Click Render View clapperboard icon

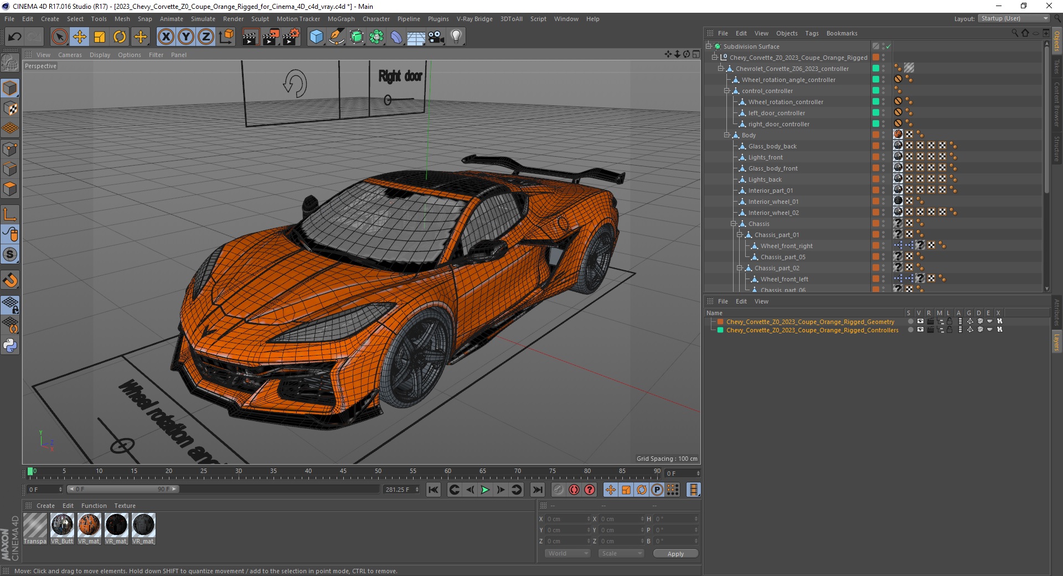[x=250, y=37]
